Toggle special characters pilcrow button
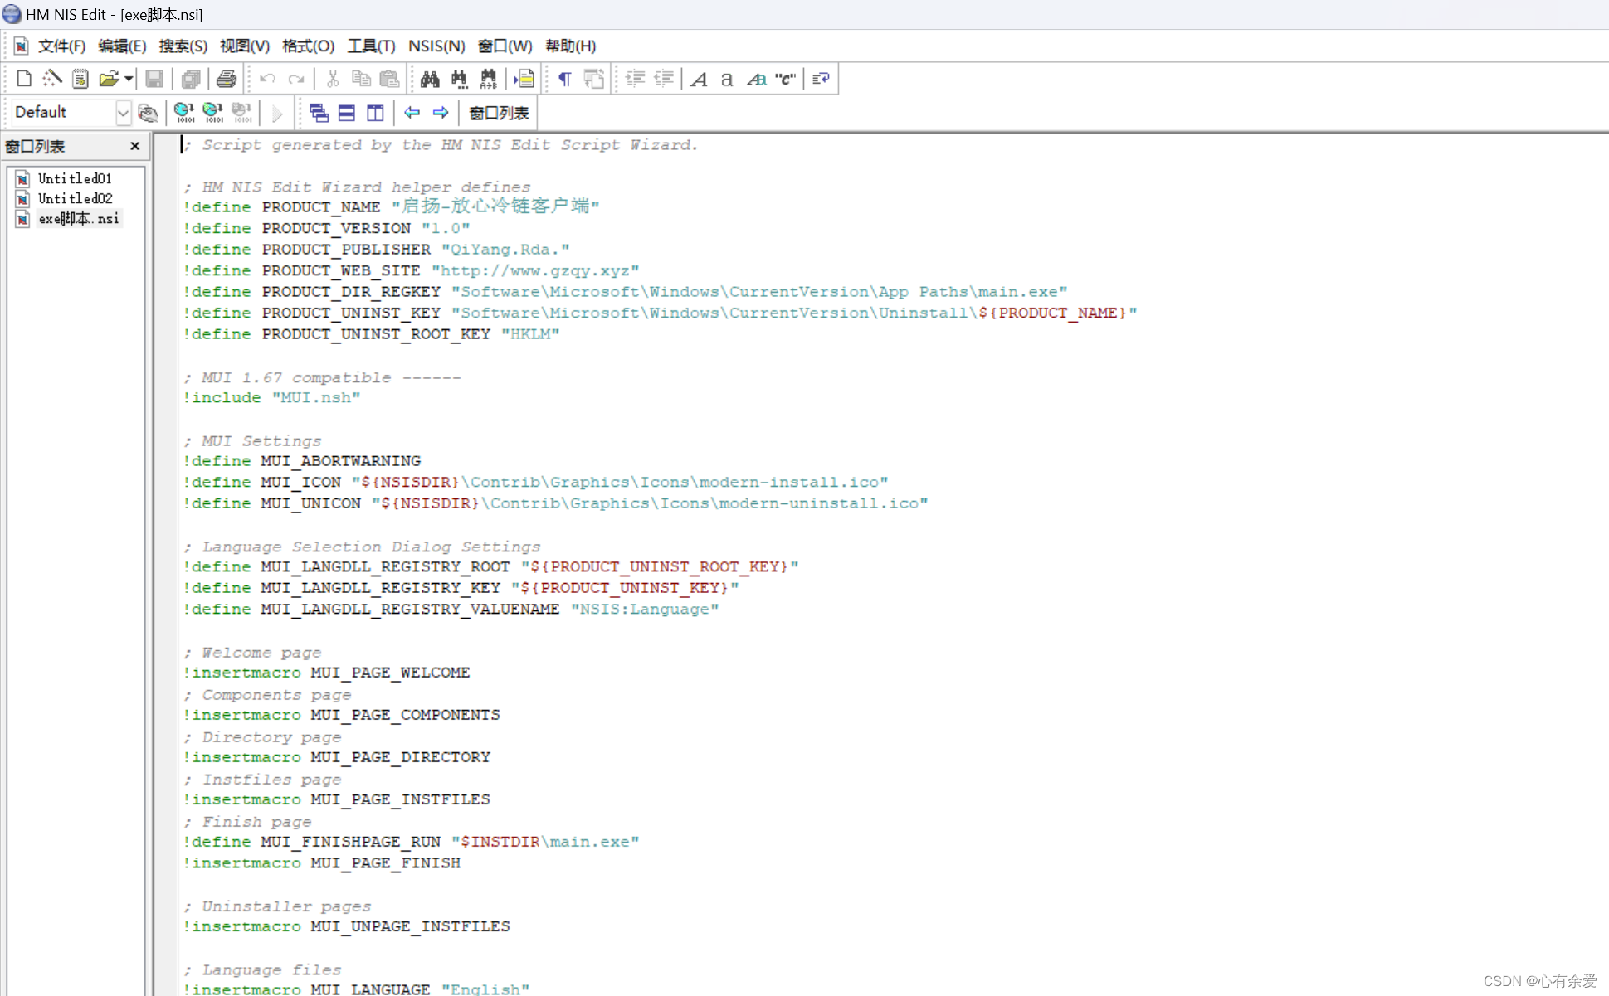1609x996 pixels. click(564, 79)
